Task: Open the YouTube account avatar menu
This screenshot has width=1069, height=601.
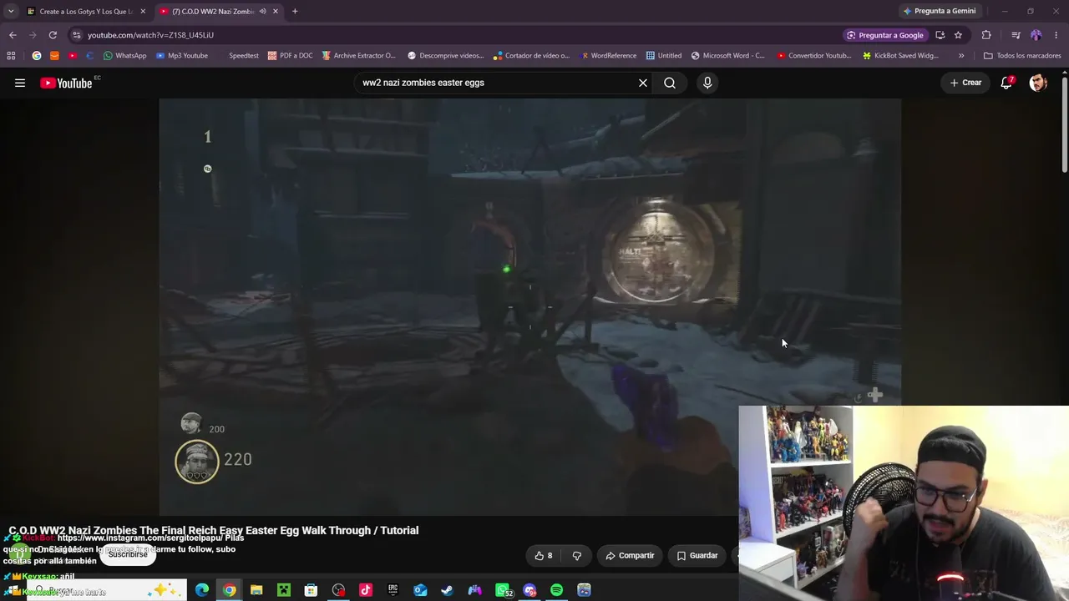Action: [1038, 83]
